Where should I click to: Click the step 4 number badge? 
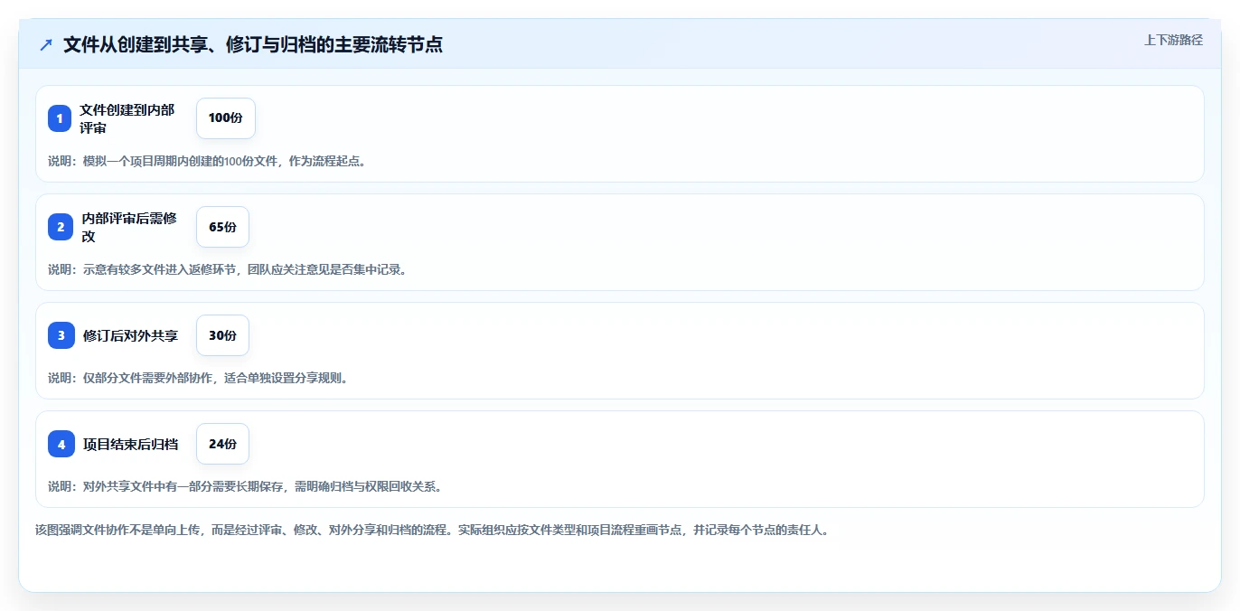coord(60,444)
